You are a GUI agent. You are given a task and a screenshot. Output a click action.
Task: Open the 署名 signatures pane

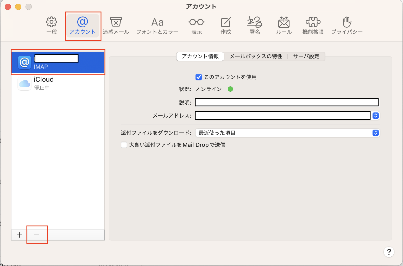255,26
